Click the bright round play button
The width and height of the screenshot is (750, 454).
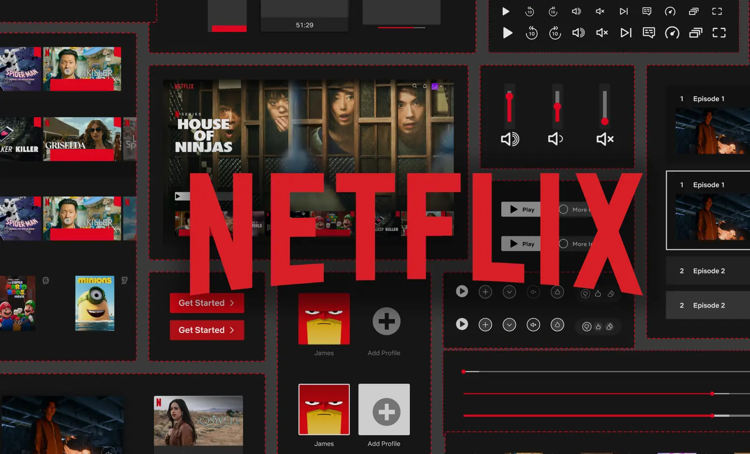(462, 324)
